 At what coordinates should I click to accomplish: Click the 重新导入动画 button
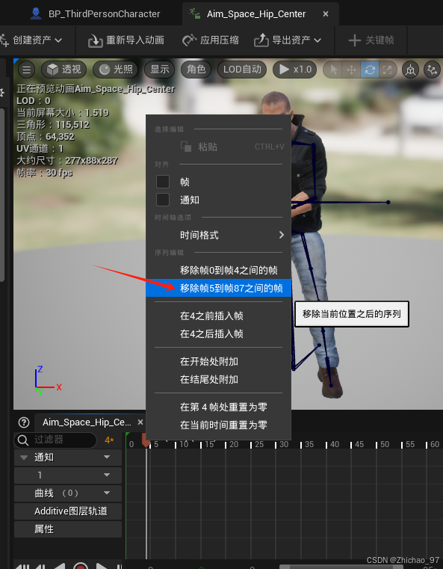126,40
